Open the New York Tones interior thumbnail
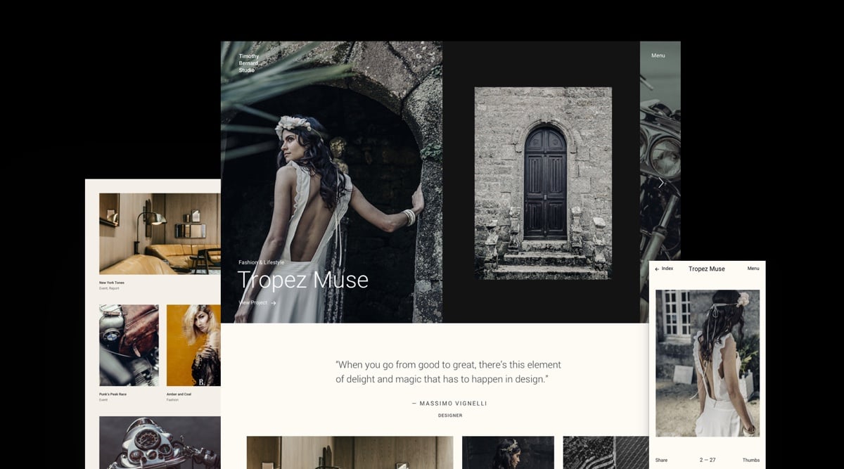This screenshot has width=844, height=469. (x=160, y=233)
